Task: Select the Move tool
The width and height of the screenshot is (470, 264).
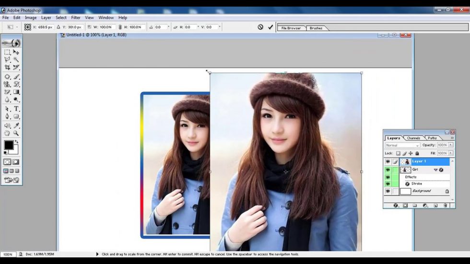Action: click(16, 52)
